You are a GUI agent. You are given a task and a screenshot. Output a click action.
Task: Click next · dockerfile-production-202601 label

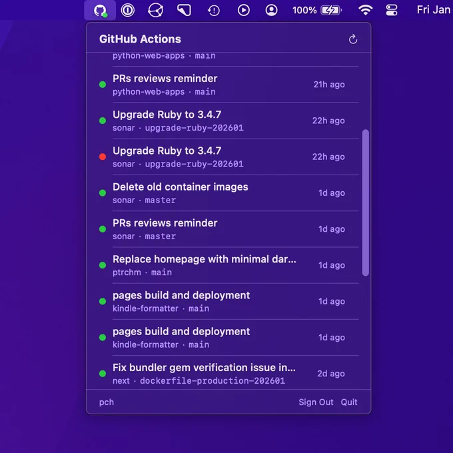(x=199, y=381)
